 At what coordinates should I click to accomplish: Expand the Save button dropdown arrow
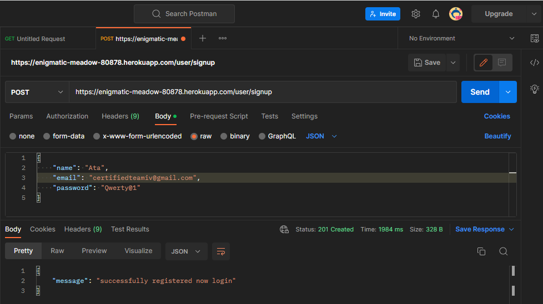453,63
